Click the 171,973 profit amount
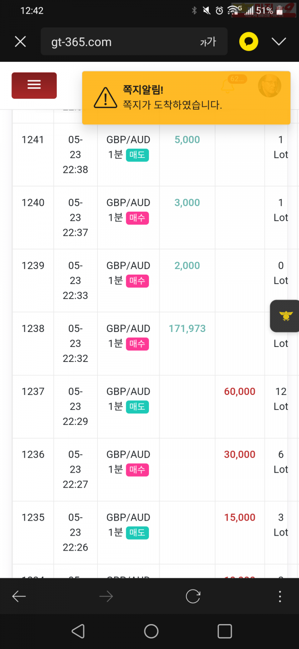 pos(187,328)
